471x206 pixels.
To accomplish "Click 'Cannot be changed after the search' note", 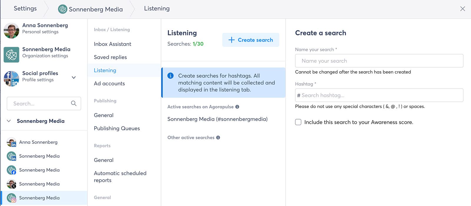I will point(353,72).
